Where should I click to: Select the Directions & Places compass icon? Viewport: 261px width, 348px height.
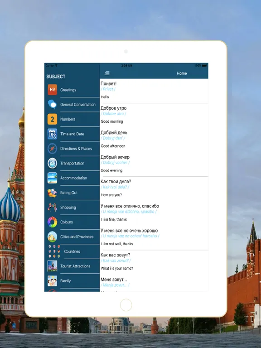click(x=53, y=149)
